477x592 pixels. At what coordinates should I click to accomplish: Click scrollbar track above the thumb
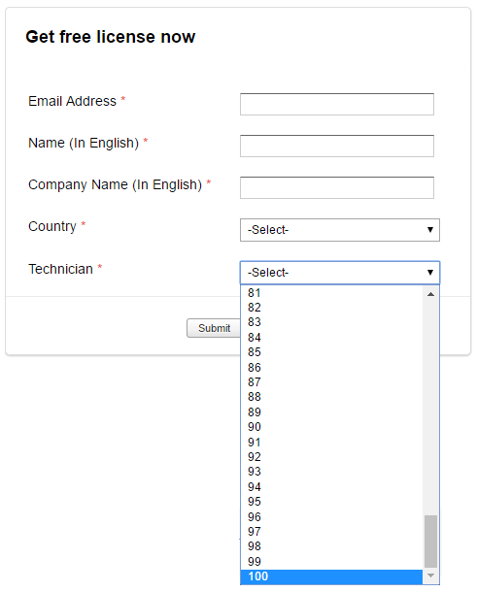coord(430,408)
